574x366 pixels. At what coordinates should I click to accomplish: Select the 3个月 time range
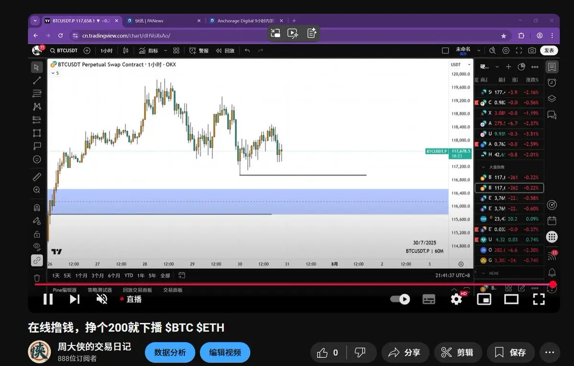coord(98,275)
